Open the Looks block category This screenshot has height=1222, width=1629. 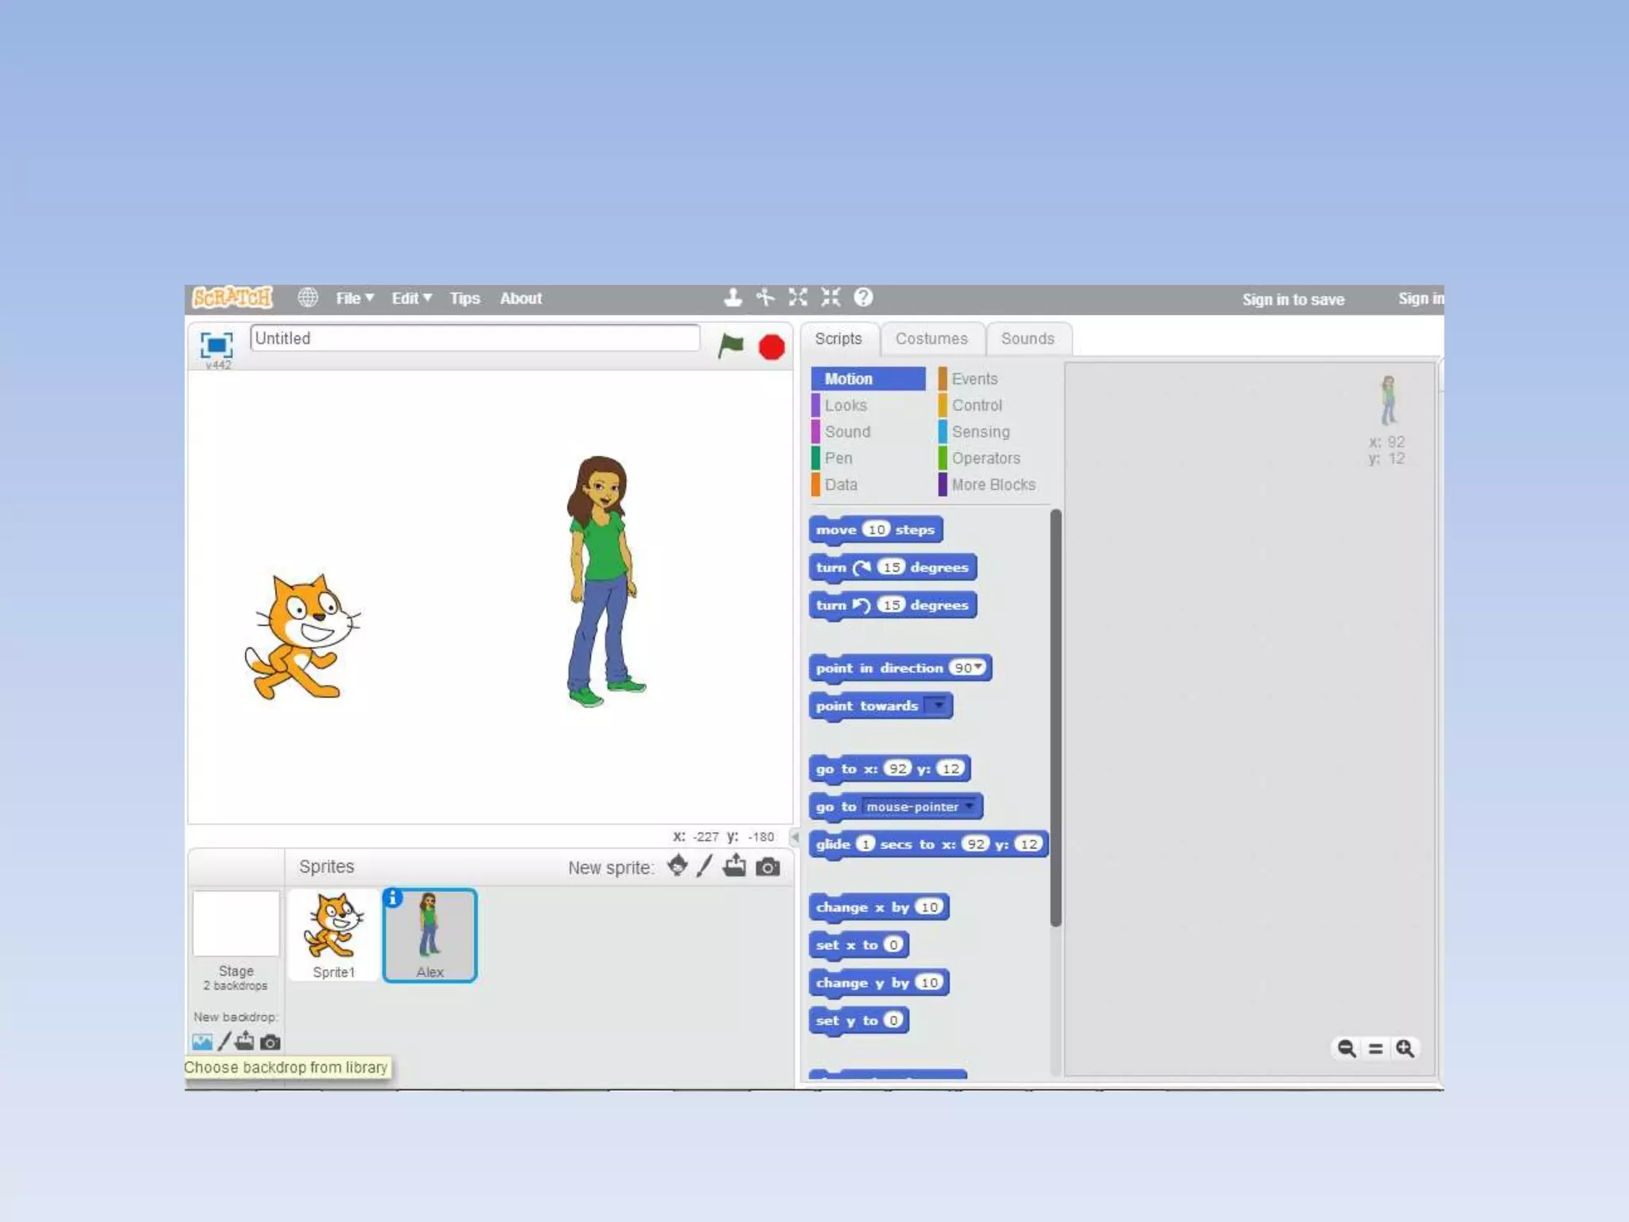point(846,406)
